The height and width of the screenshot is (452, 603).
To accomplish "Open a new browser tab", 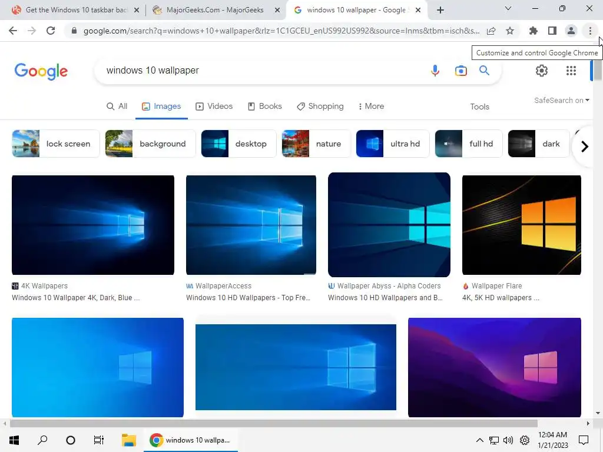I will [x=440, y=10].
